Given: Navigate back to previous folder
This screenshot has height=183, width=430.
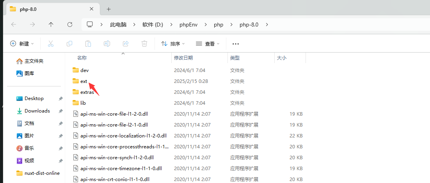Looking at the screenshot, I should (x=14, y=25).
